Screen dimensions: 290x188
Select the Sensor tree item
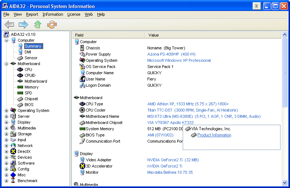[31, 58]
